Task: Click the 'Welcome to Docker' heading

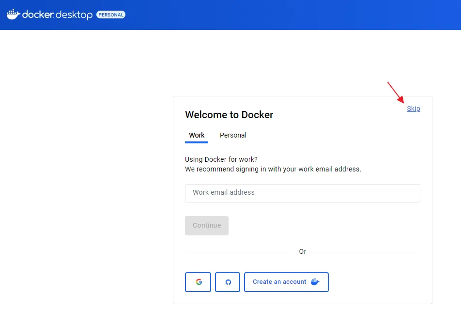Action: pyautogui.click(x=229, y=115)
